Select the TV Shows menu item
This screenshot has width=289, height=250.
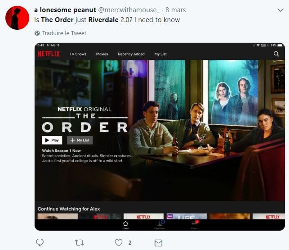[x=78, y=54]
